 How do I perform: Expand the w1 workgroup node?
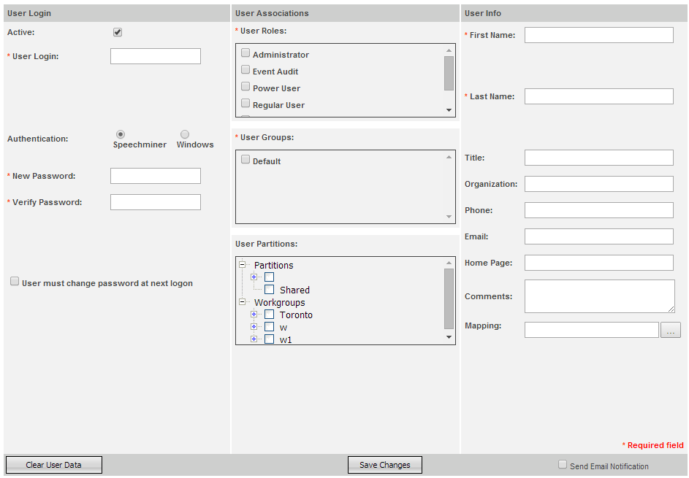coord(254,339)
